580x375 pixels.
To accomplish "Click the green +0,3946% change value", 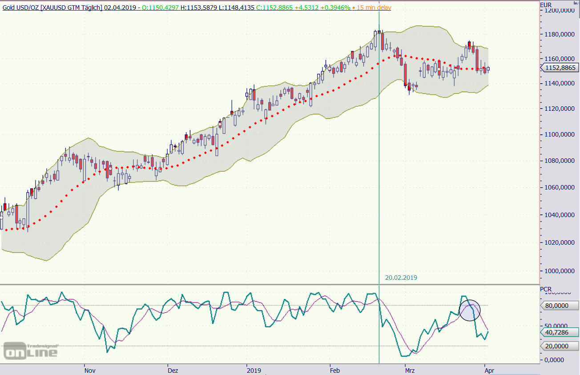I will click(x=335, y=8).
